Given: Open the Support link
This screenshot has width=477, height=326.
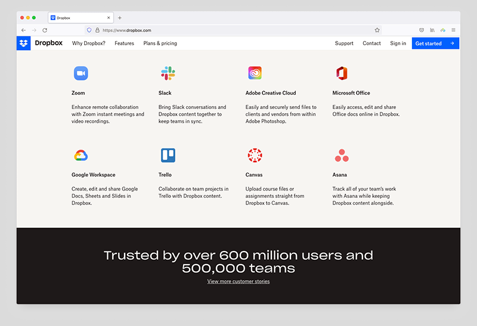Looking at the screenshot, I should [x=344, y=43].
